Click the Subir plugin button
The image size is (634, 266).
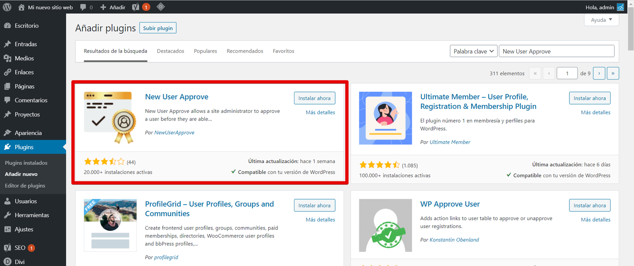pyautogui.click(x=158, y=28)
